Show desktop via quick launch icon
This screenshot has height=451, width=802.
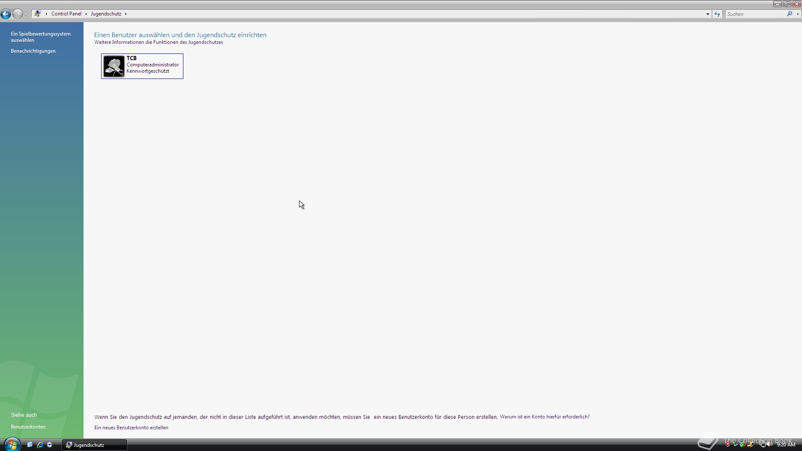30,445
